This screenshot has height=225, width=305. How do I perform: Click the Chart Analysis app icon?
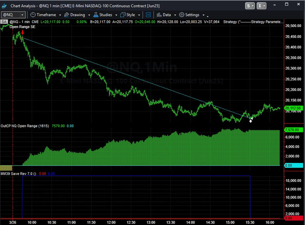(4, 6)
